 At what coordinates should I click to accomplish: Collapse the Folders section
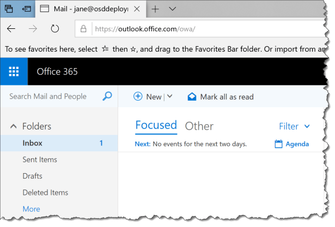tap(13, 126)
